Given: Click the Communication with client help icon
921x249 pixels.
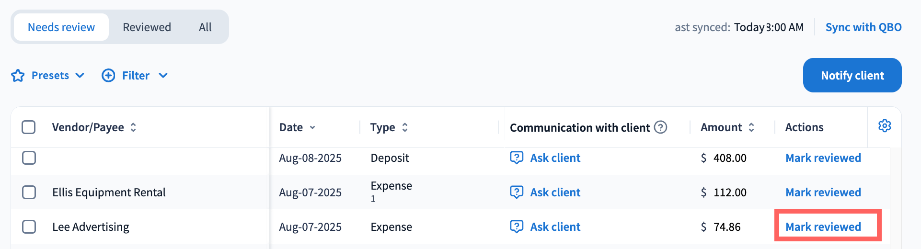Looking at the screenshot, I should pos(661,127).
